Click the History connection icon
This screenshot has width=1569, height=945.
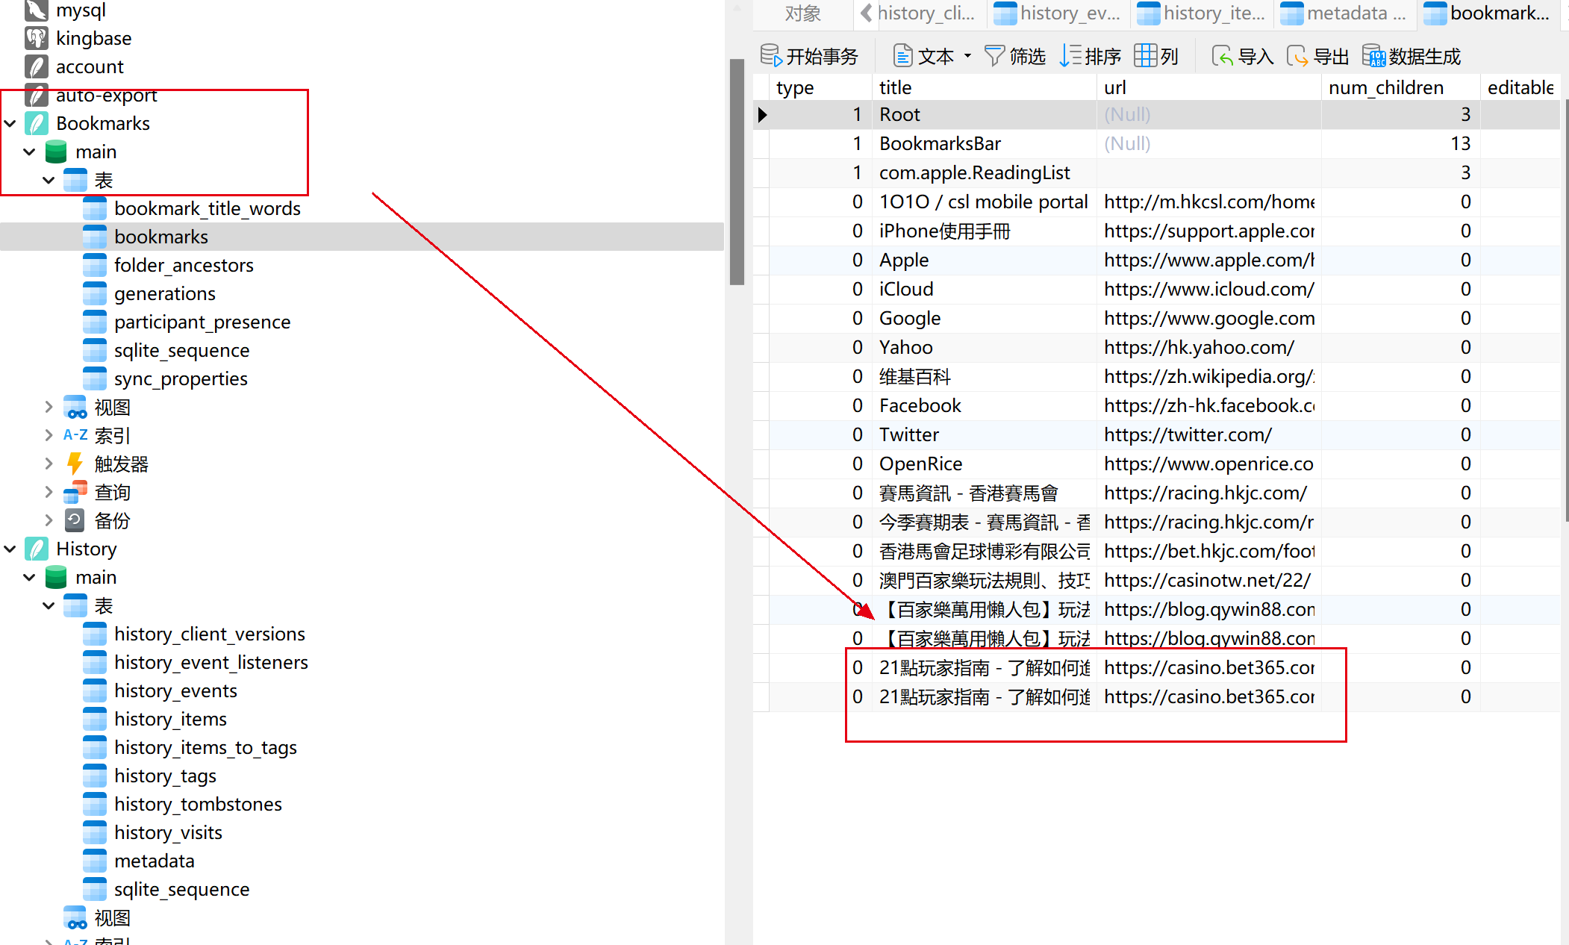tap(37, 549)
